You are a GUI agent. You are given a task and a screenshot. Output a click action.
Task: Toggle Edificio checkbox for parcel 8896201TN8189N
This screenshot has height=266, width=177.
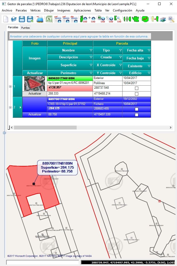(x=137, y=94)
